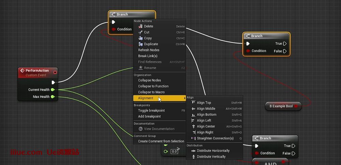Viewport: 341px width, 165px height.
Task: Click the bottom-right Branch red Condition pin
Action: pos(257,153)
